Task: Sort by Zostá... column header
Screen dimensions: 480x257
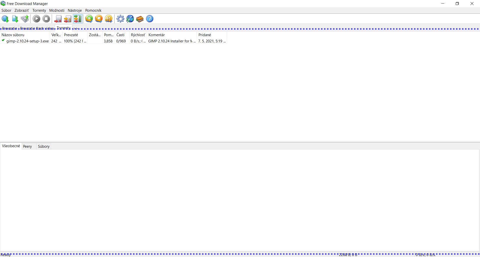Action: click(95, 35)
